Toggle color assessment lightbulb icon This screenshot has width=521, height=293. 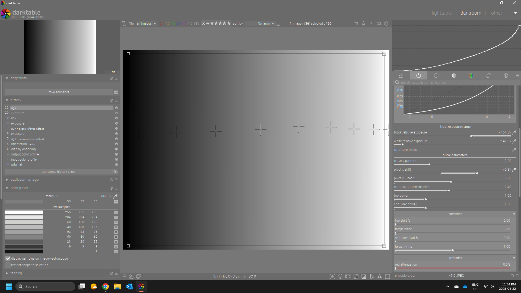pos(340,276)
